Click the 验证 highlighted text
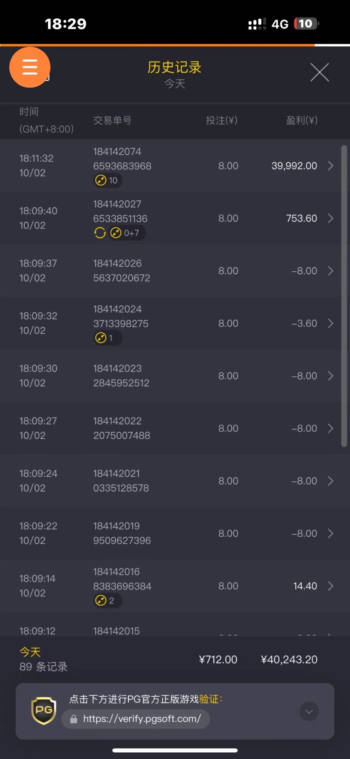The width and height of the screenshot is (350, 759). click(x=209, y=699)
